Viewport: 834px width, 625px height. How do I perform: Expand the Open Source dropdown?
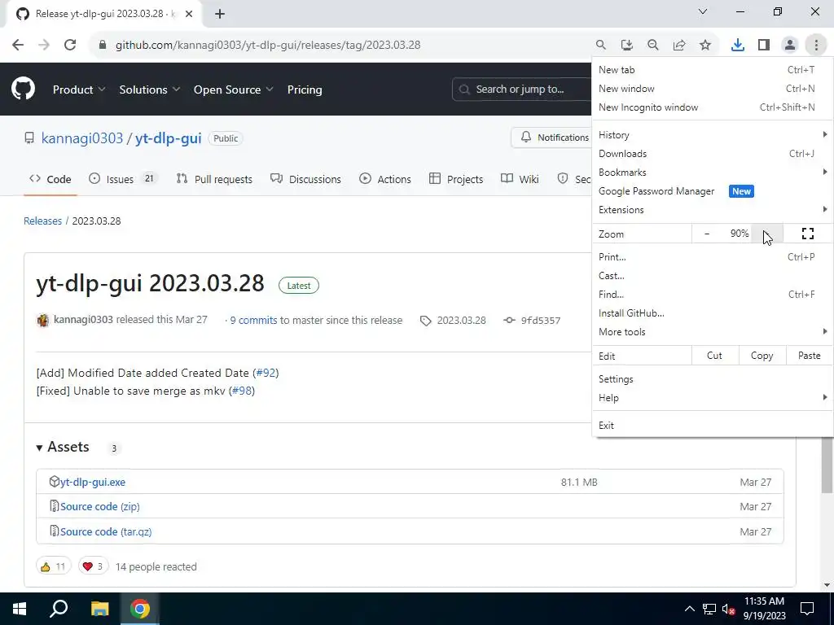233,90
